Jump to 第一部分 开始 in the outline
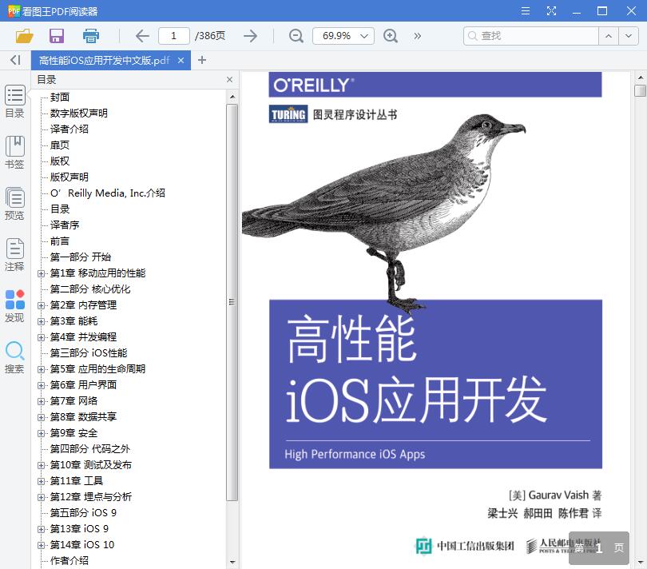 [81, 257]
